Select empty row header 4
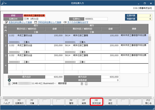 (6, 68)
